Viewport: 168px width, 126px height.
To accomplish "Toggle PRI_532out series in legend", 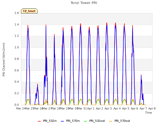I will [94, 121].
